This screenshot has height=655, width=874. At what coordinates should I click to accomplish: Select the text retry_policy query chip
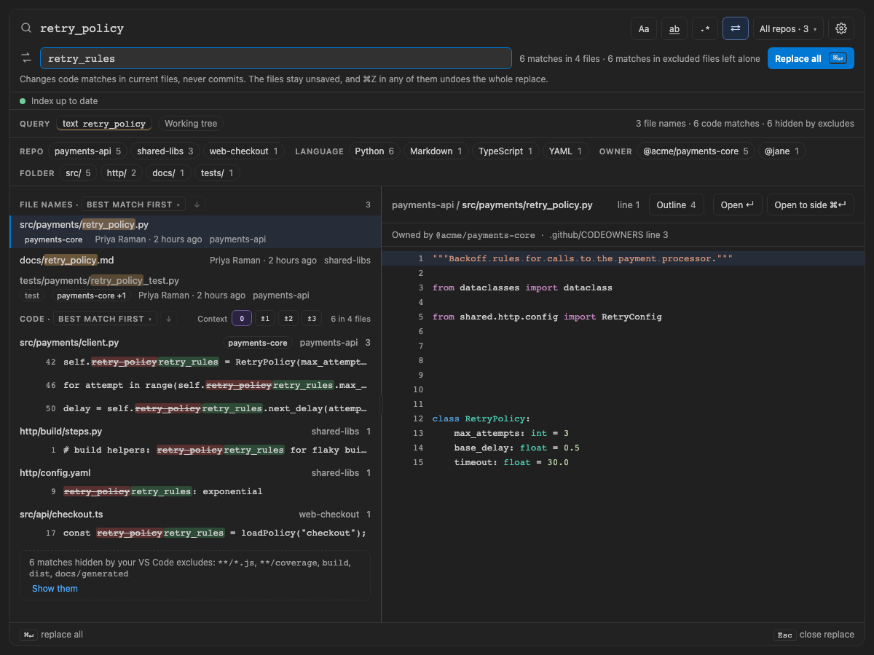(105, 124)
